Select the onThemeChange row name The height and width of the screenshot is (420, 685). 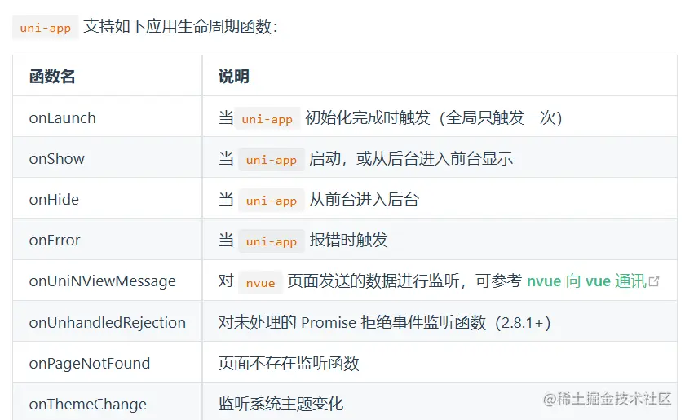(88, 405)
